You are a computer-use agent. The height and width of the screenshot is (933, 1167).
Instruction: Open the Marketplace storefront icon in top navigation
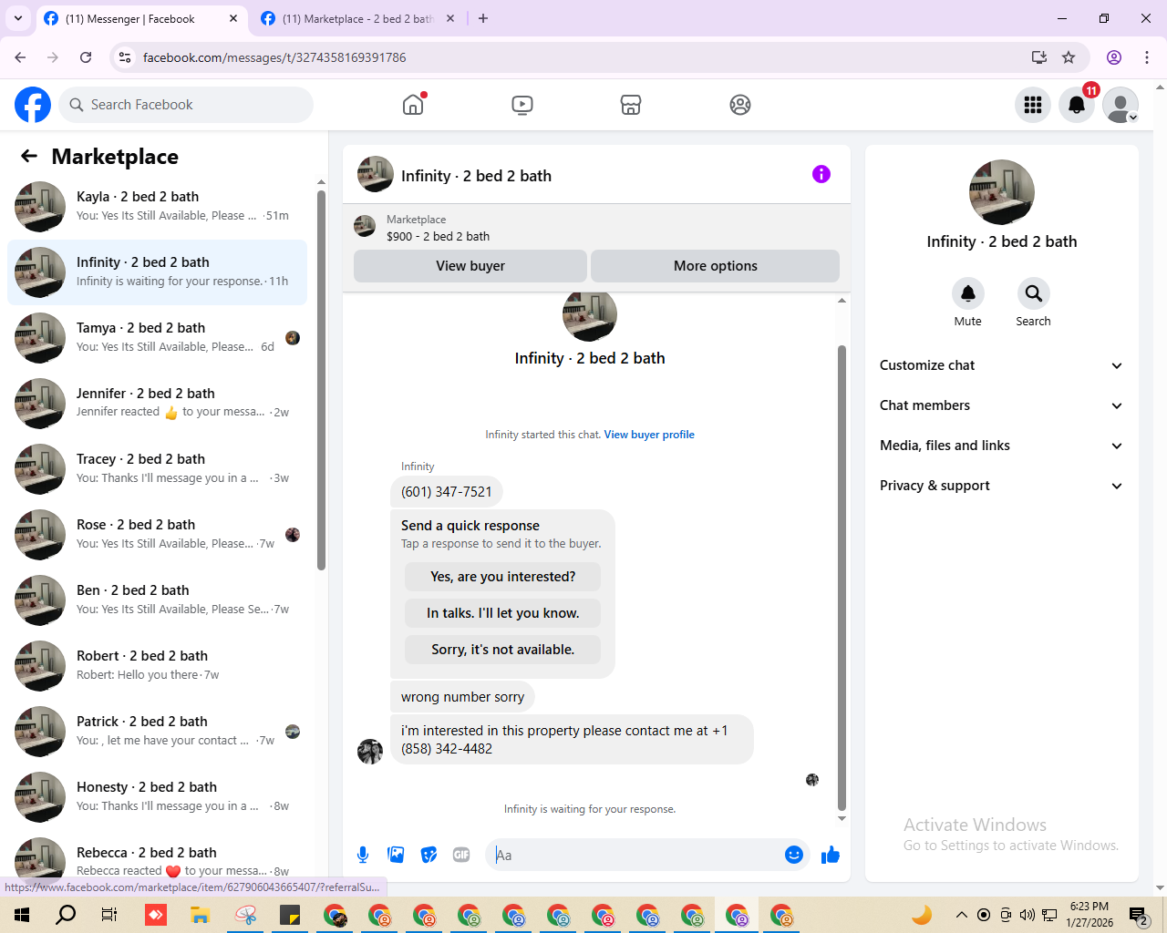[x=631, y=105]
